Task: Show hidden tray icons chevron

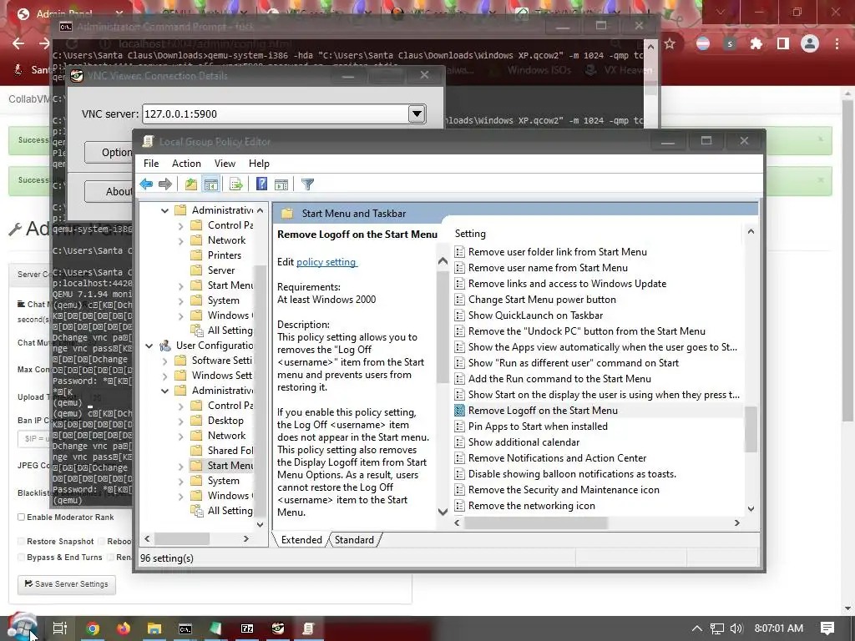Action: [x=696, y=628]
